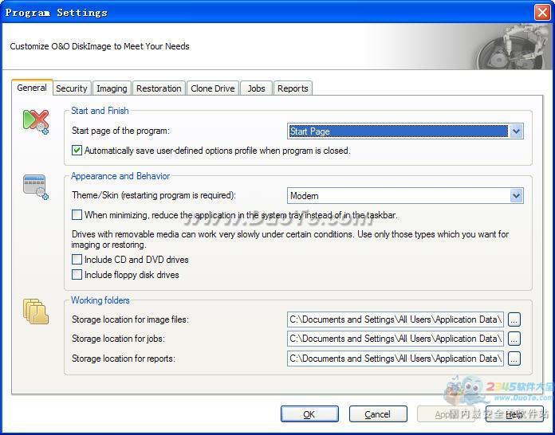Check Include floppy disk drives
The width and height of the screenshot is (555, 435).
pyautogui.click(x=77, y=274)
